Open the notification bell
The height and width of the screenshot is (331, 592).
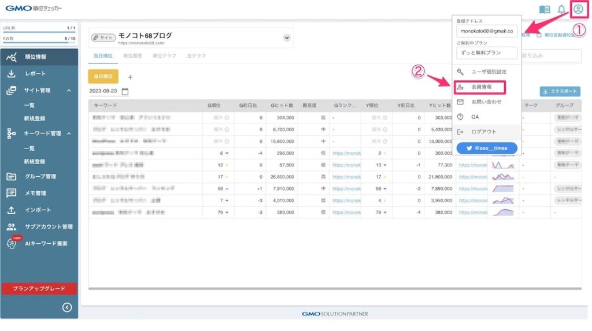(562, 9)
